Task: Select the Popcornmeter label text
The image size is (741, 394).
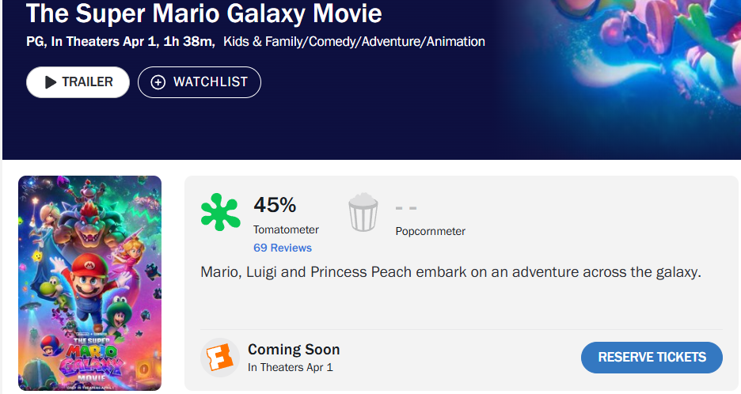Action: pos(430,231)
